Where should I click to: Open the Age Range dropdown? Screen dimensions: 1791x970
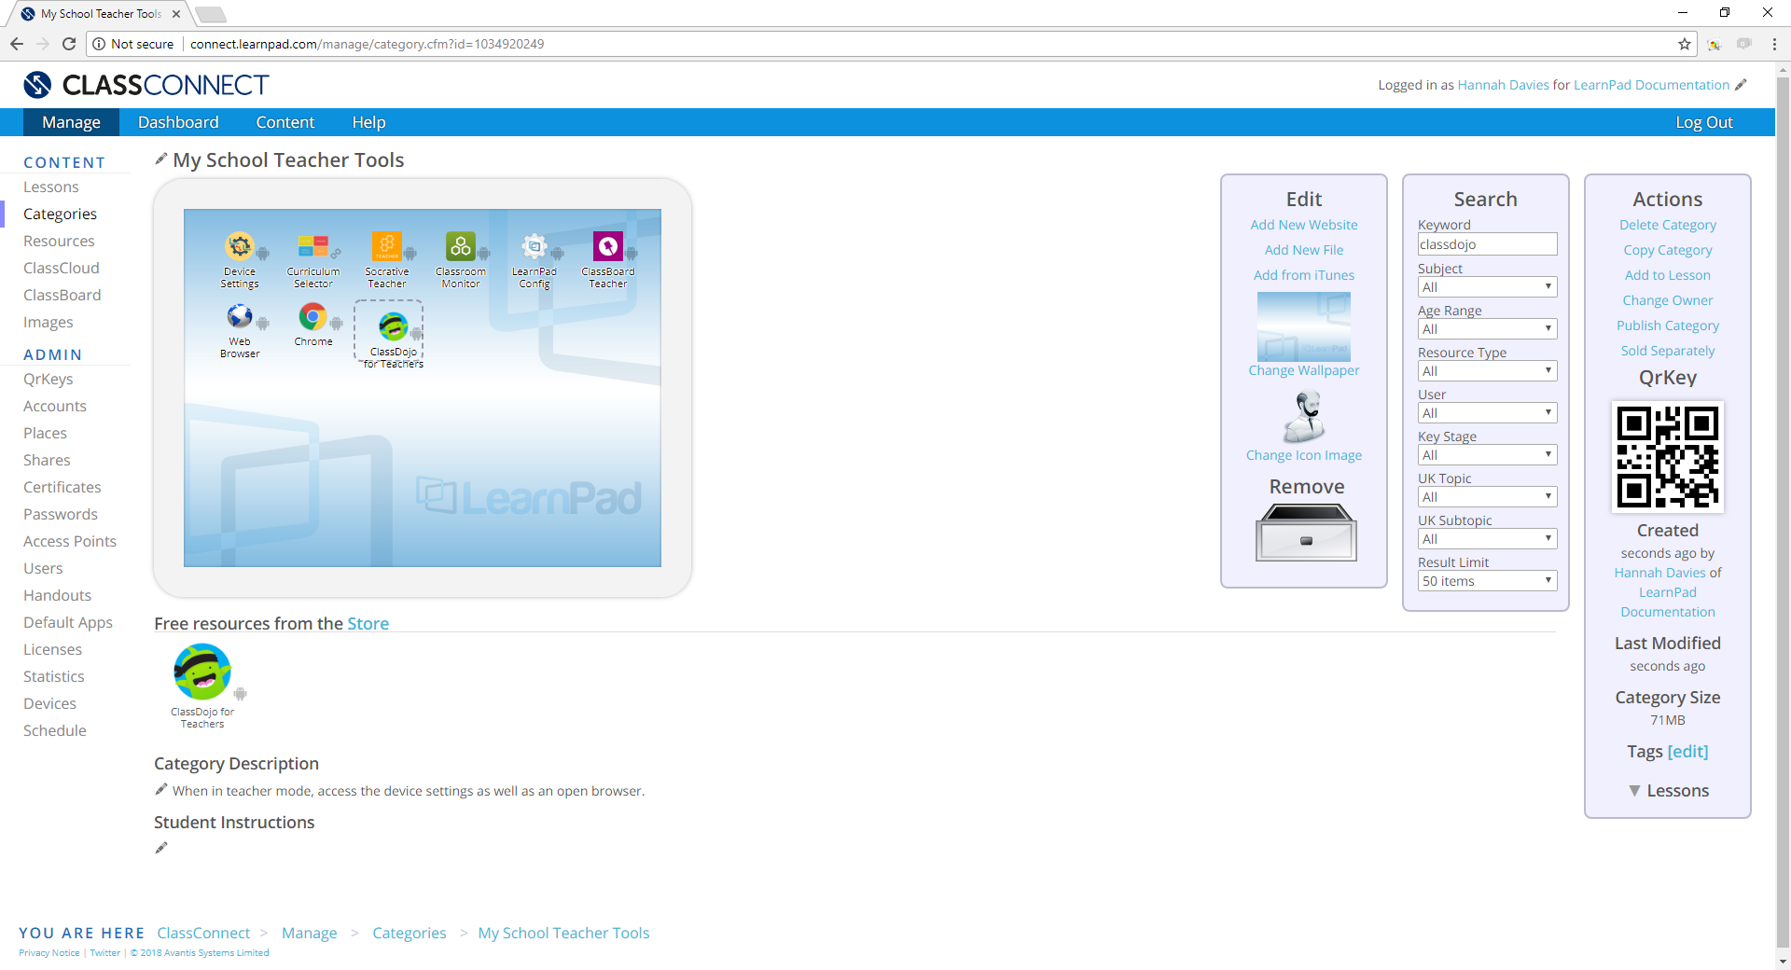1487,329
